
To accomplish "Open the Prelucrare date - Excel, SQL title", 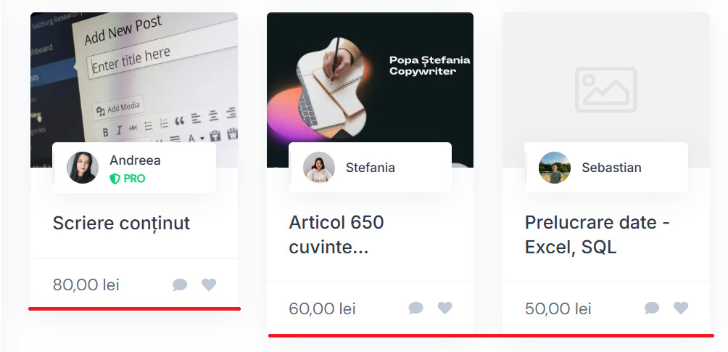I will click(597, 235).
